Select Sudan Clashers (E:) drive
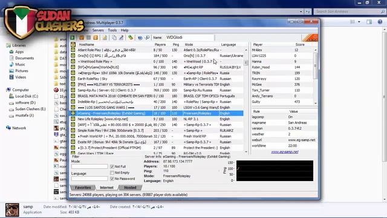 tap(30, 109)
